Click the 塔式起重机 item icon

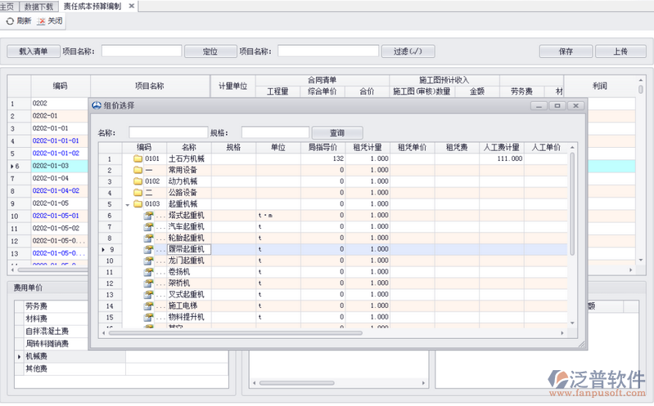coord(149,216)
